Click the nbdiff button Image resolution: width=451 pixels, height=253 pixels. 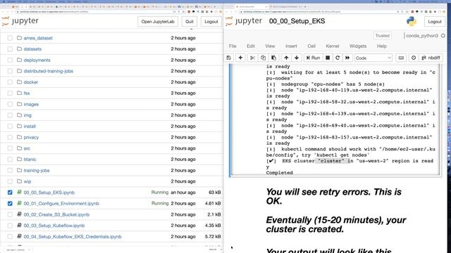pos(431,58)
